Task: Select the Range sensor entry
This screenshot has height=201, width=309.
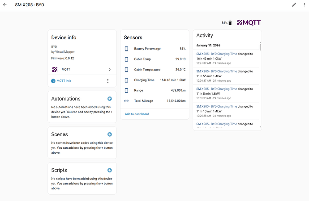Action: pyautogui.click(x=139, y=90)
